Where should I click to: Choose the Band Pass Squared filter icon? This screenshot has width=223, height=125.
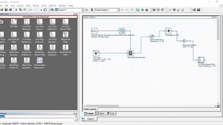coord(27,60)
